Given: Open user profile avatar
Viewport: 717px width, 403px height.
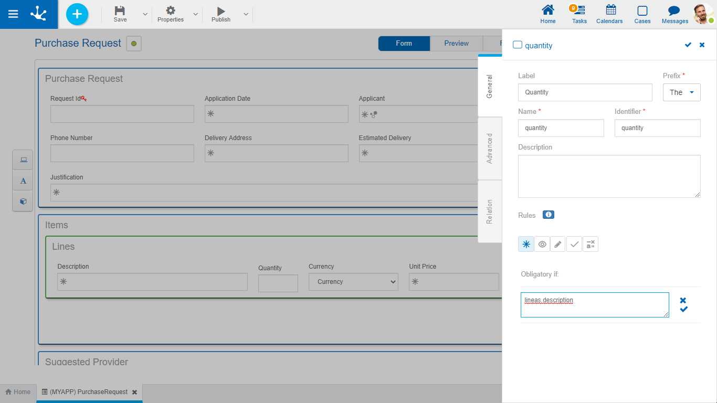Looking at the screenshot, I should [703, 14].
